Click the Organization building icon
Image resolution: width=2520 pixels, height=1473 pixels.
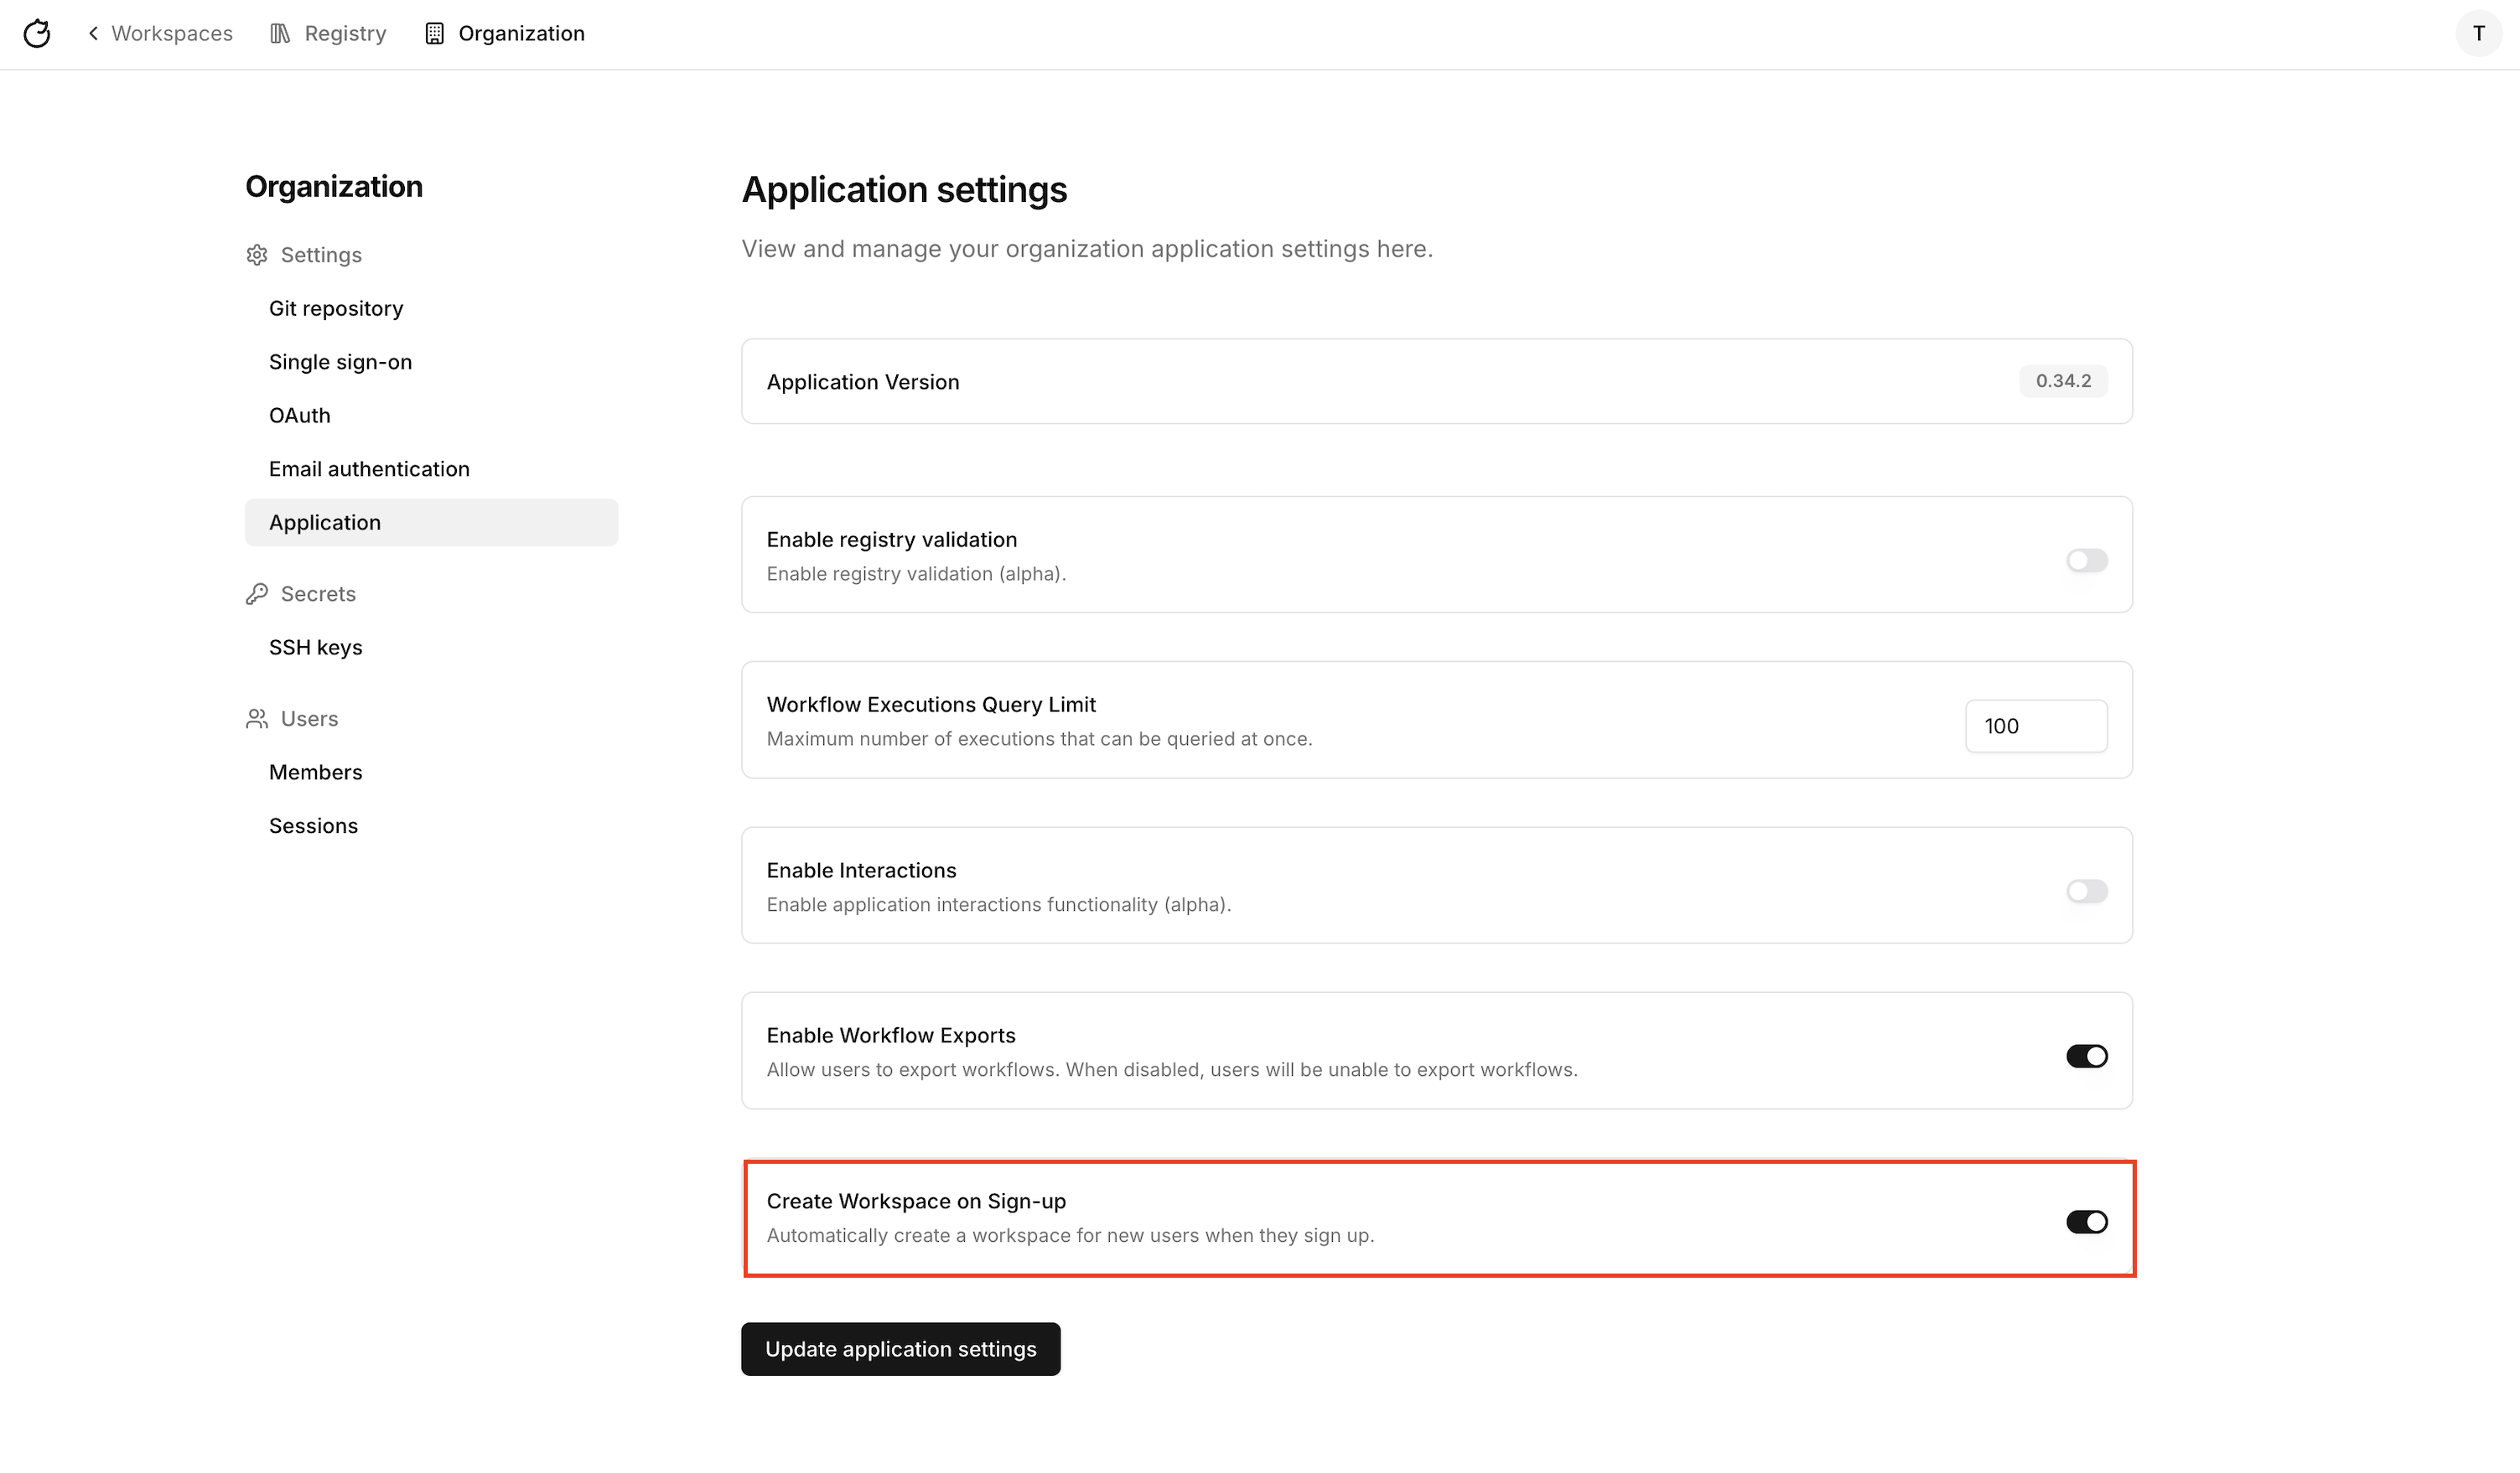(x=434, y=34)
